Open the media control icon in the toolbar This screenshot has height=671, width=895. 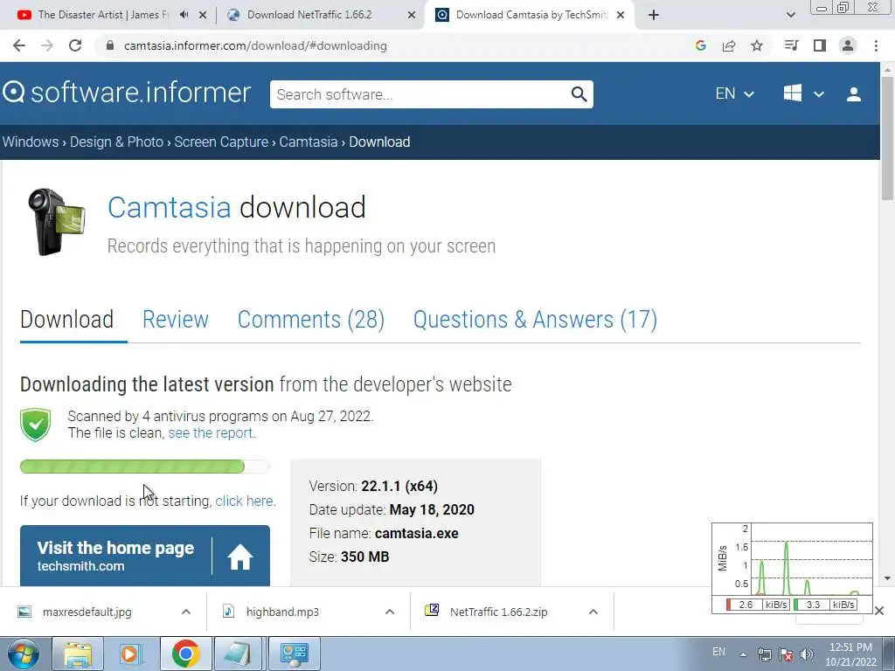[x=791, y=45]
